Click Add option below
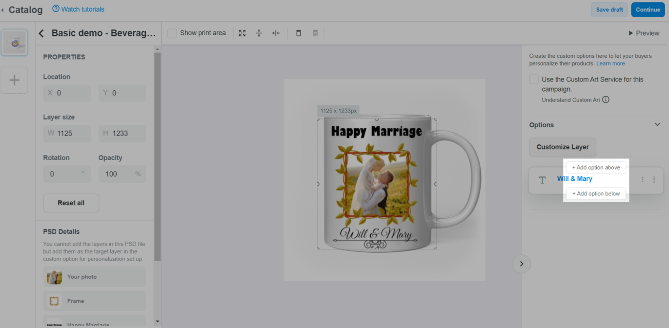 pyautogui.click(x=596, y=194)
